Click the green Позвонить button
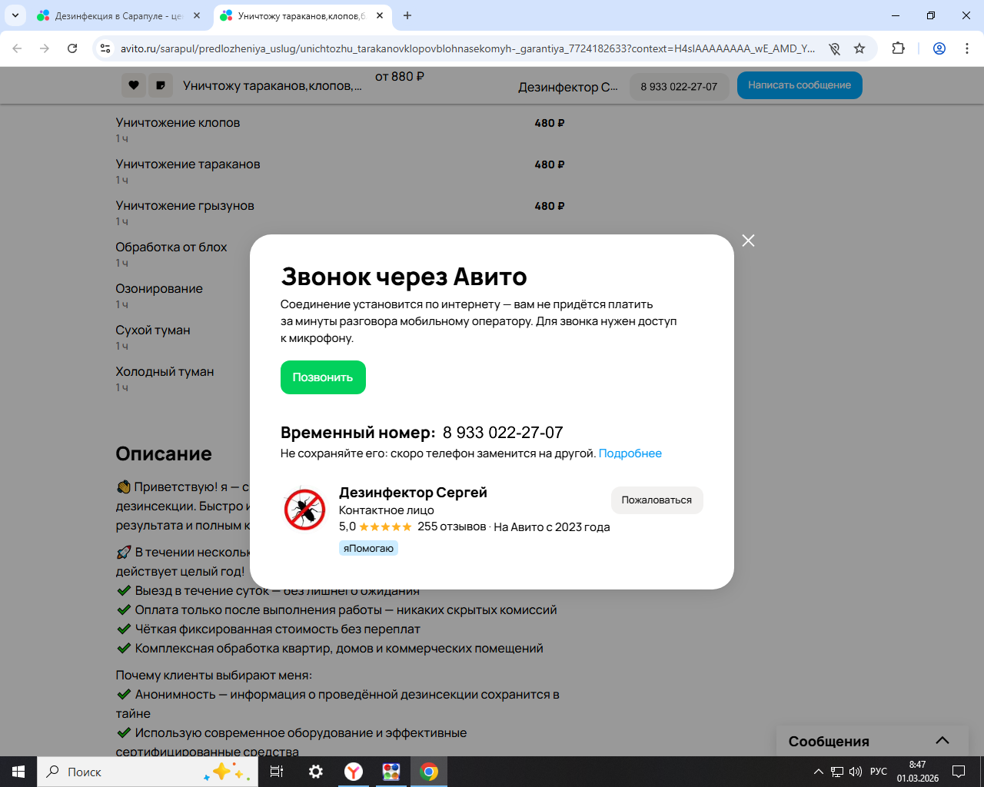Viewport: 984px width, 787px height. pos(323,377)
